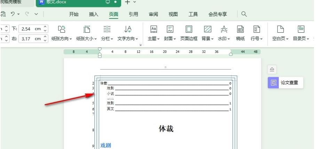Switch to the 插入 tab
The image size is (316, 149).
point(94,14)
